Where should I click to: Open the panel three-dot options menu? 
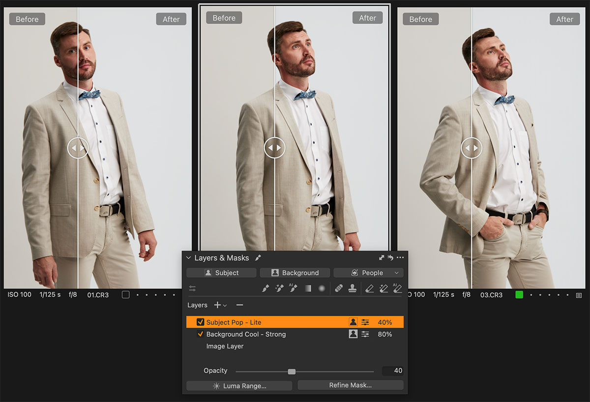pyautogui.click(x=400, y=258)
